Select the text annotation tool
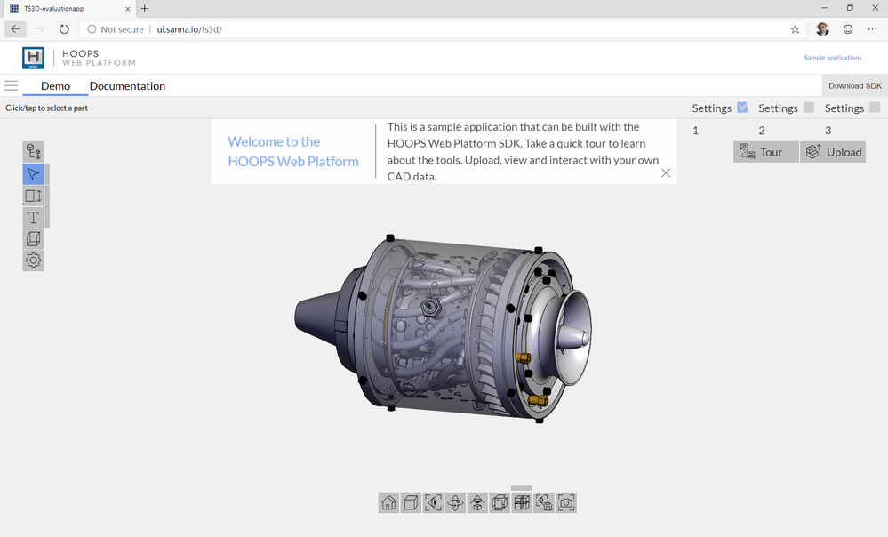 tap(34, 218)
